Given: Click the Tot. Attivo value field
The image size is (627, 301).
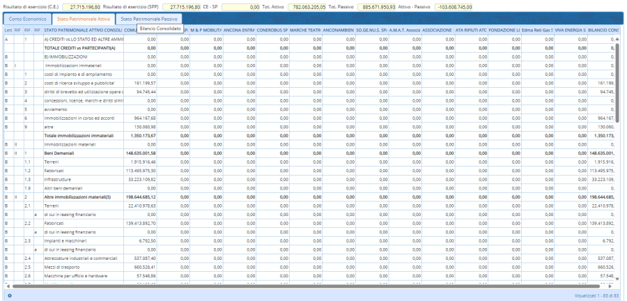Looking at the screenshot, I should (305, 6).
